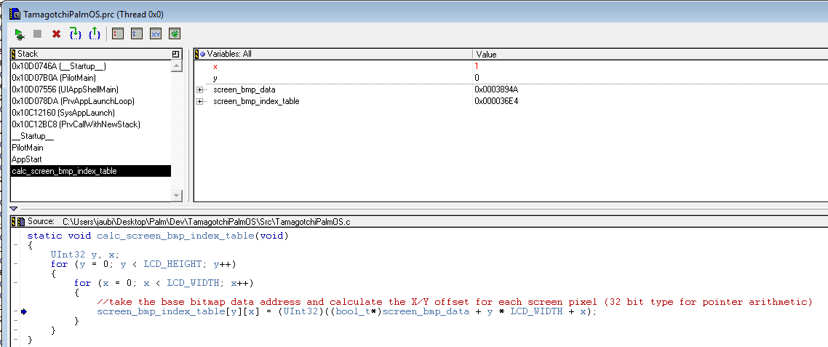Screen dimensions: 828x347
Task: Select the plain __Startup__ stack frame
Action: (91, 136)
